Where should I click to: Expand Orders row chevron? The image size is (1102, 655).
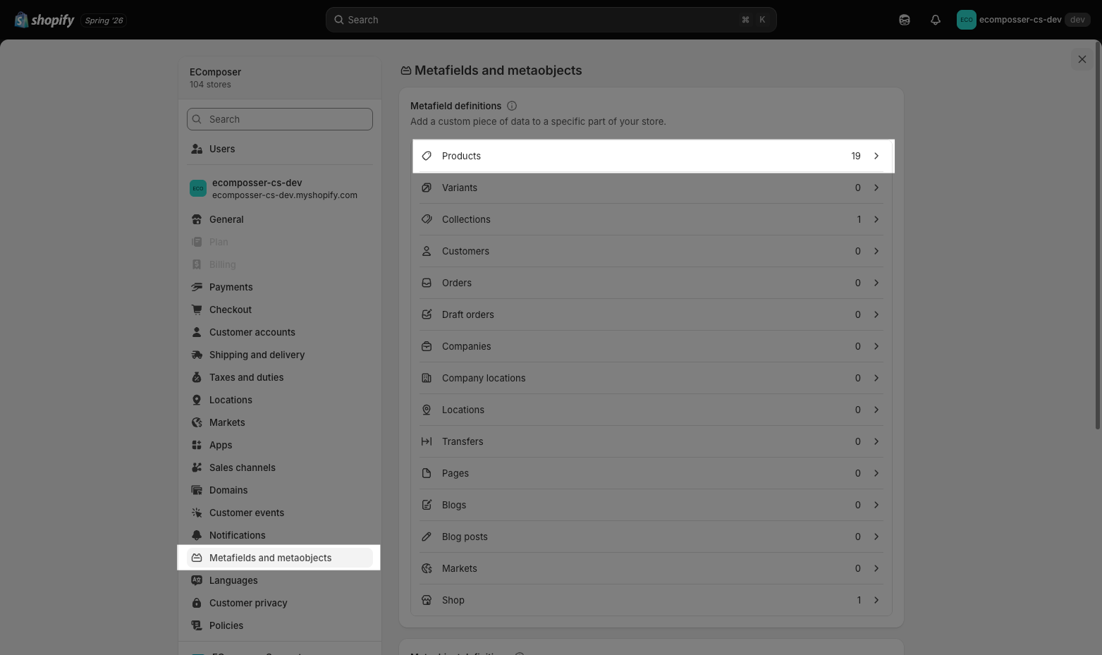tap(876, 283)
